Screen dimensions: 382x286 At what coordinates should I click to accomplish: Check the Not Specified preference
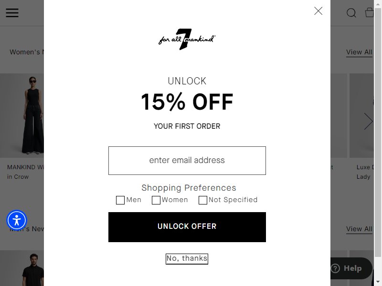(x=202, y=200)
